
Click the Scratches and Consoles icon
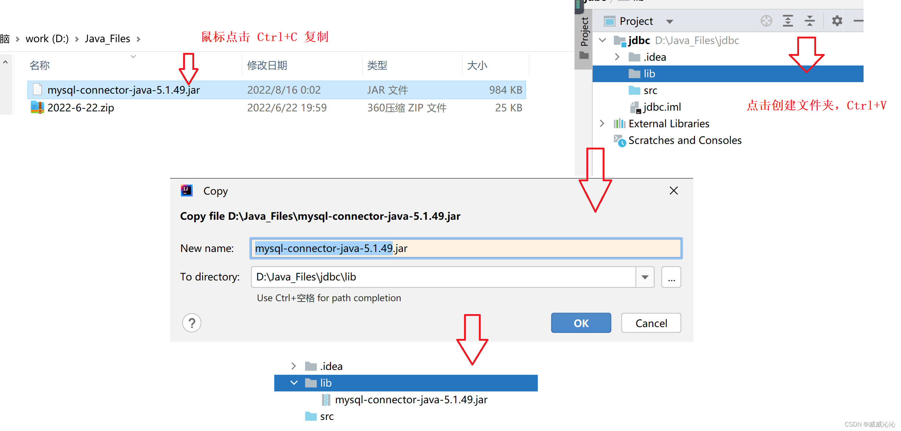tap(619, 141)
